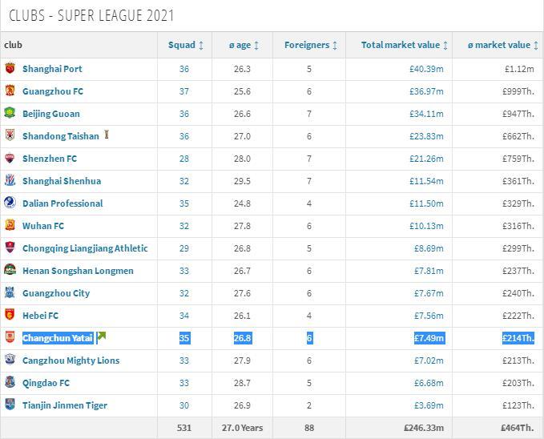
Task: Click the ø market value header text
Action: tap(499, 45)
